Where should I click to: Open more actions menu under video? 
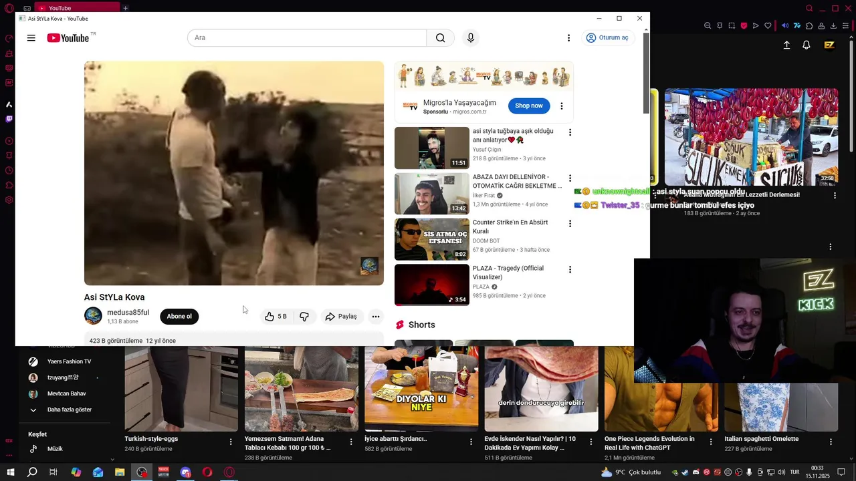click(x=376, y=317)
